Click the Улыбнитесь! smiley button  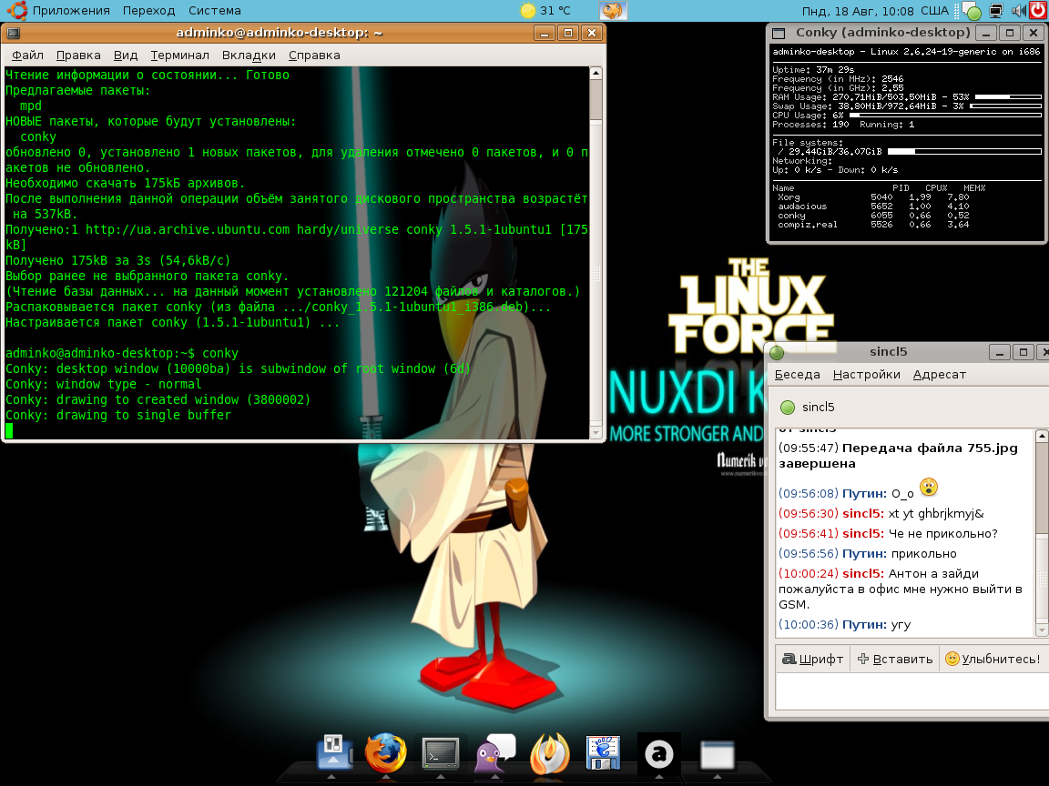point(993,659)
